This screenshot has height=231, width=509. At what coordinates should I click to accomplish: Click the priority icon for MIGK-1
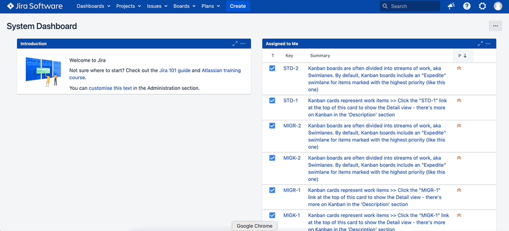(x=459, y=215)
